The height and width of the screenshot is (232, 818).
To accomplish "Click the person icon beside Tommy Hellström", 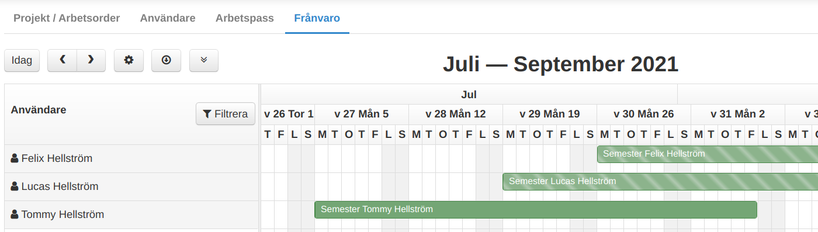I will click(x=15, y=214).
